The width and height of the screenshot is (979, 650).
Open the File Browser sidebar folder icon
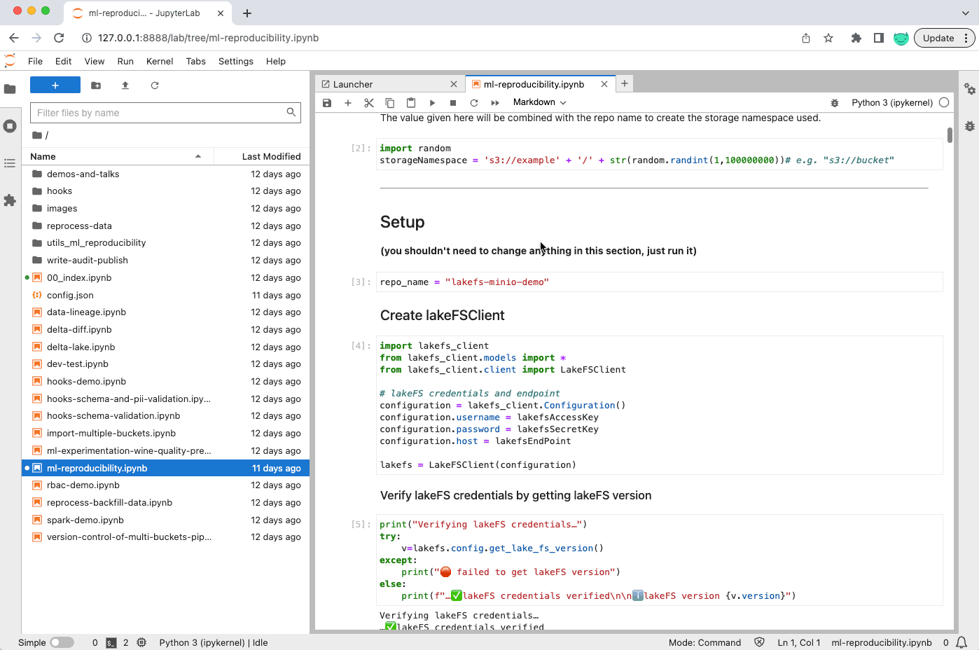(10, 89)
